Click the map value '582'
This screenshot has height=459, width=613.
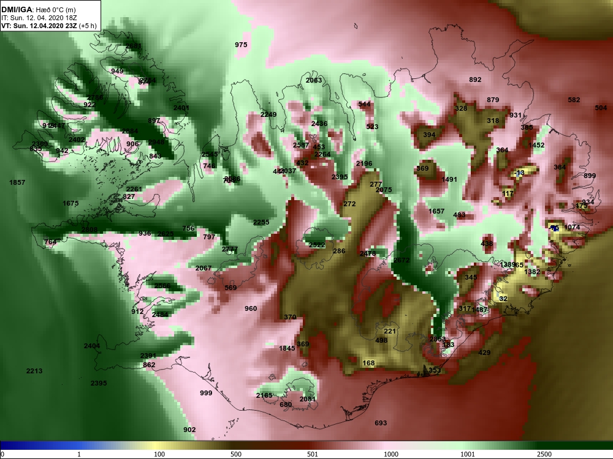pyautogui.click(x=574, y=100)
